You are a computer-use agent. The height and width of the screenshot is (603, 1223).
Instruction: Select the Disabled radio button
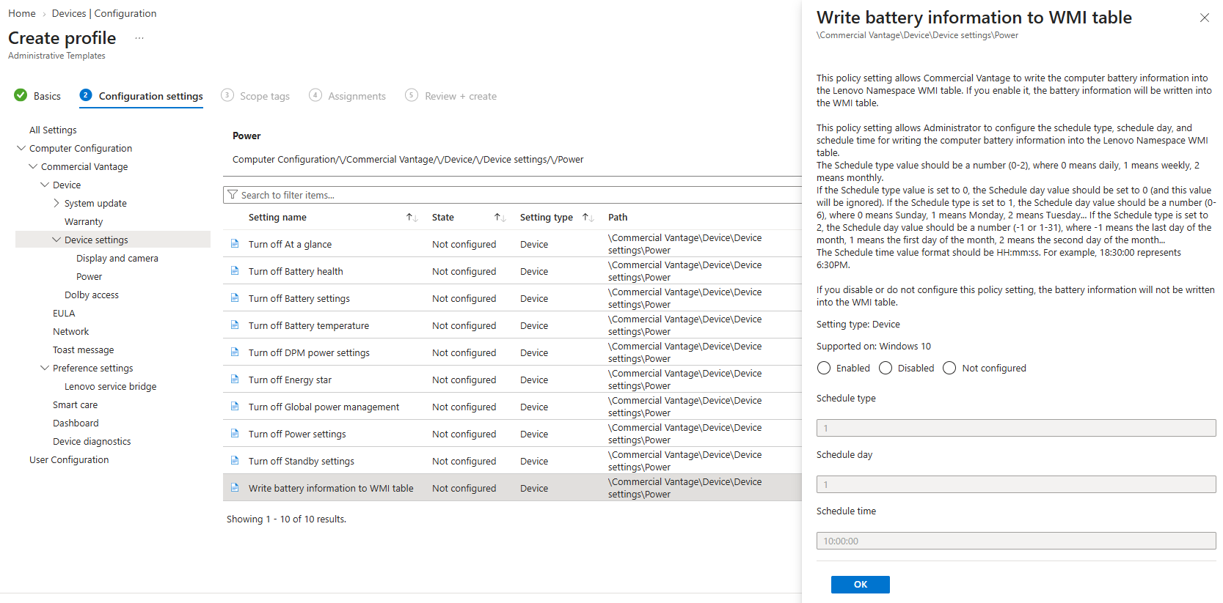[886, 368]
